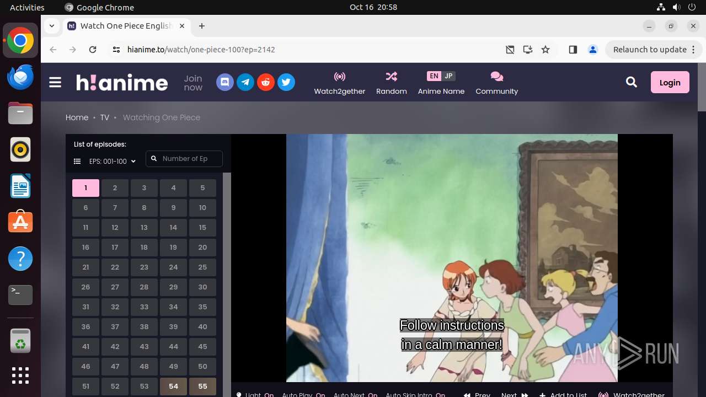Select episode 24
Image resolution: width=706 pixels, height=397 pixels.
pyautogui.click(x=173, y=267)
